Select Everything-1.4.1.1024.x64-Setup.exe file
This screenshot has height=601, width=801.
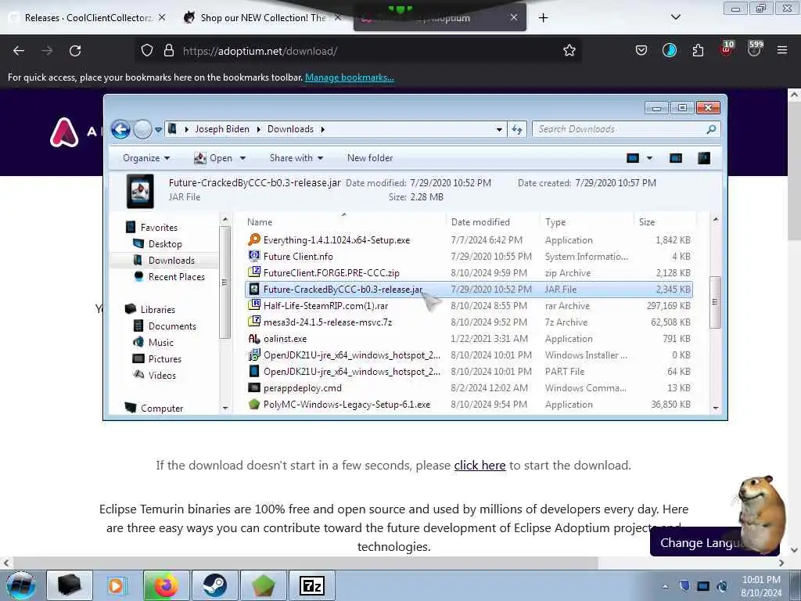[x=469, y=240]
